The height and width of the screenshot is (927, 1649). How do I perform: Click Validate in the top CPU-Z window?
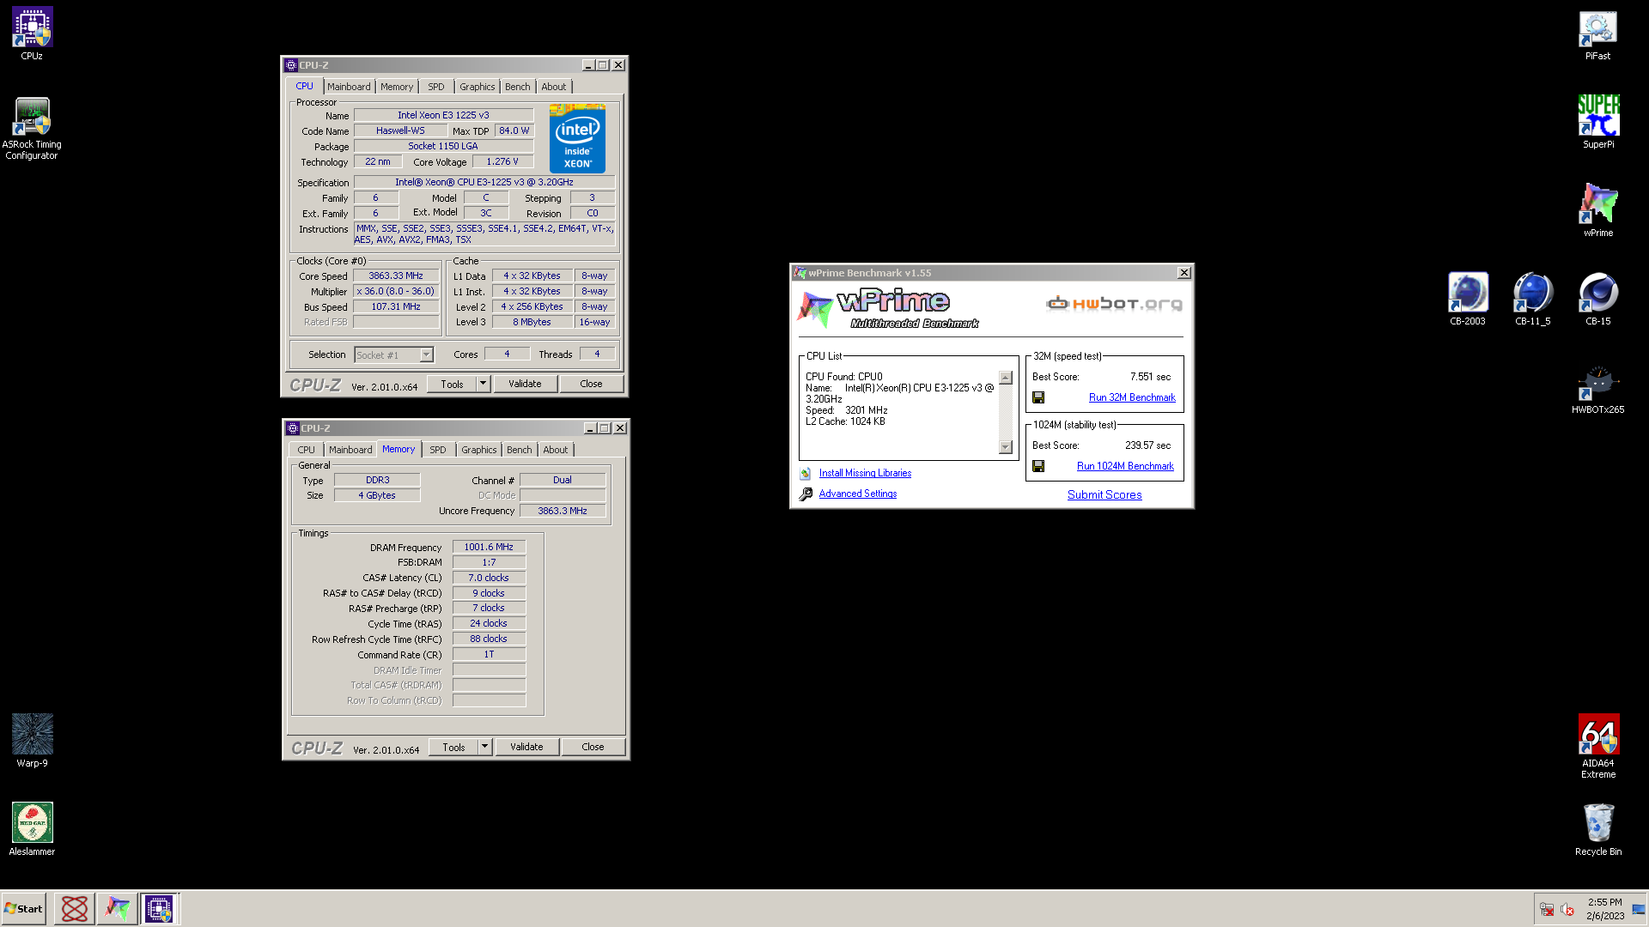(x=525, y=384)
